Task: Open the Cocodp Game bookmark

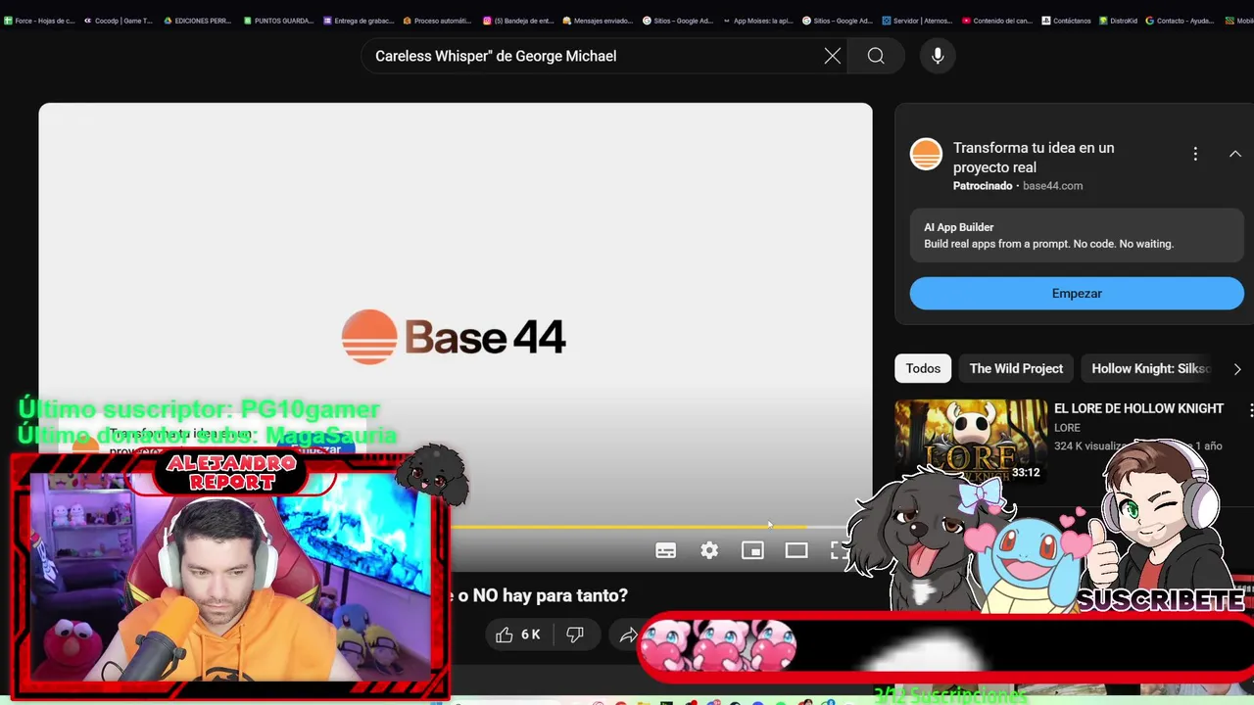Action: point(118,21)
